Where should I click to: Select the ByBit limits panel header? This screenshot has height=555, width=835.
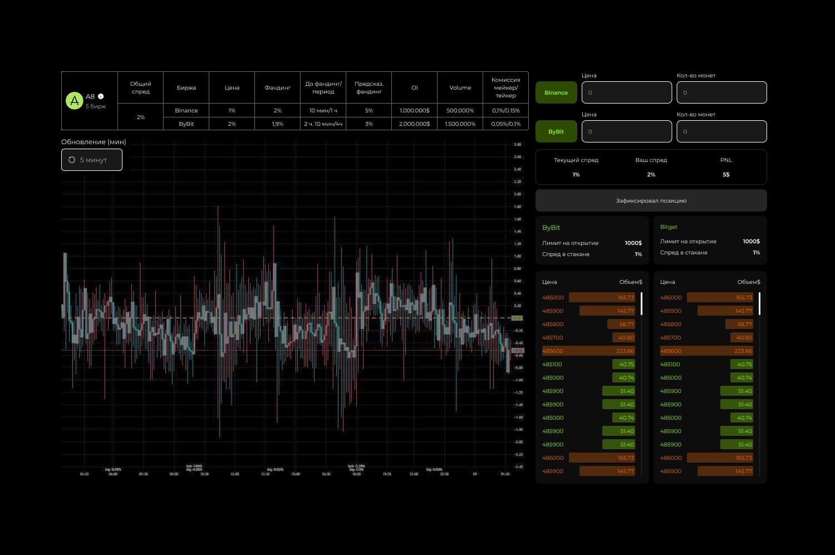click(551, 227)
